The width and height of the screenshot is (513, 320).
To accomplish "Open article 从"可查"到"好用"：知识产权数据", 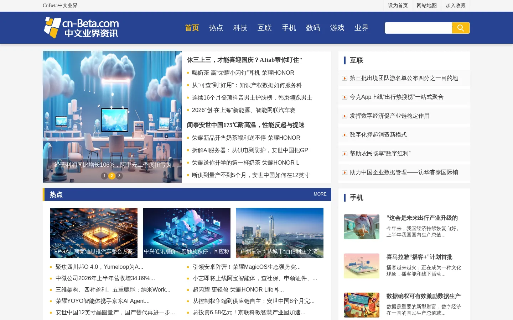I will pos(247,85).
